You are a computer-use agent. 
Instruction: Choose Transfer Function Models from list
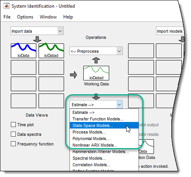[x=104, y=119]
